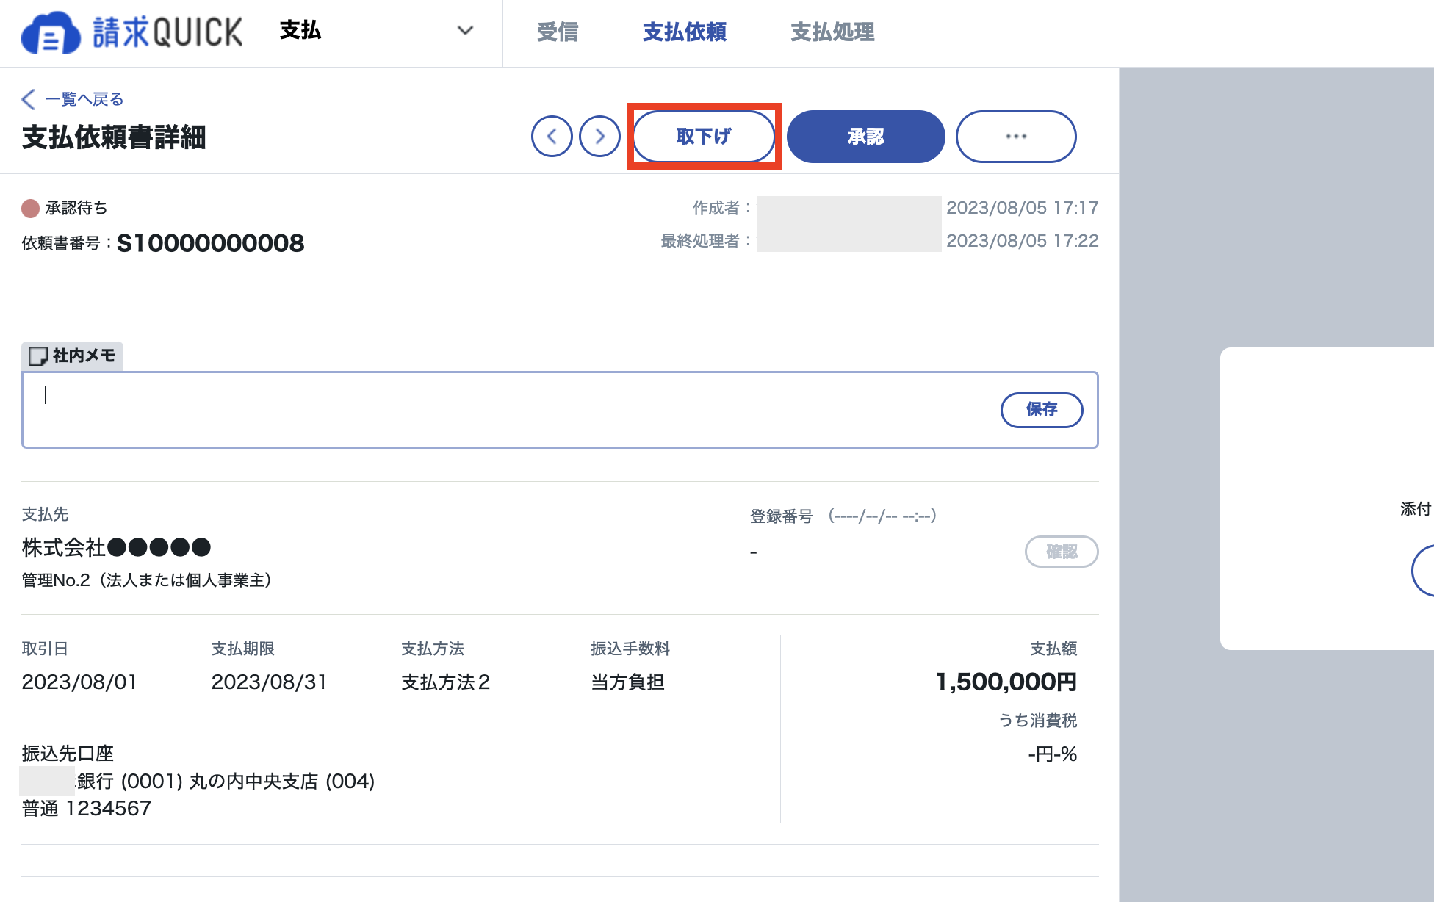Click the 承認待ち status dot
This screenshot has height=902, width=1434.
(30, 209)
